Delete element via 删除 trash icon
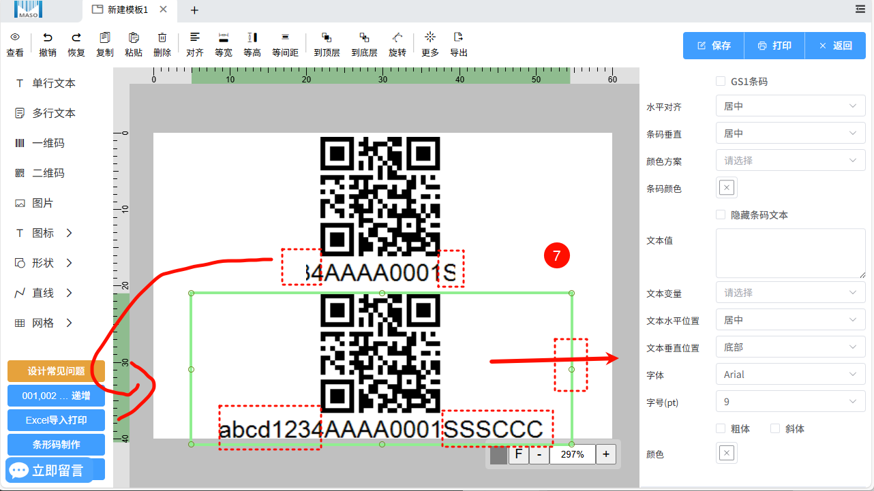 tap(162, 37)
